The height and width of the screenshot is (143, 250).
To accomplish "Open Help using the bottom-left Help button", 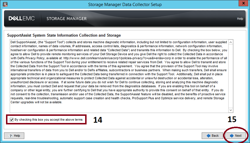I will [x=14, y=136].
